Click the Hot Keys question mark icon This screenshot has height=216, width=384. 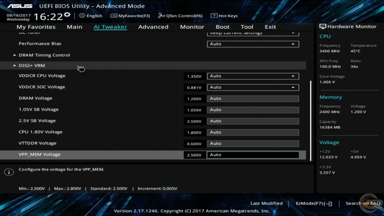[214, 16]
